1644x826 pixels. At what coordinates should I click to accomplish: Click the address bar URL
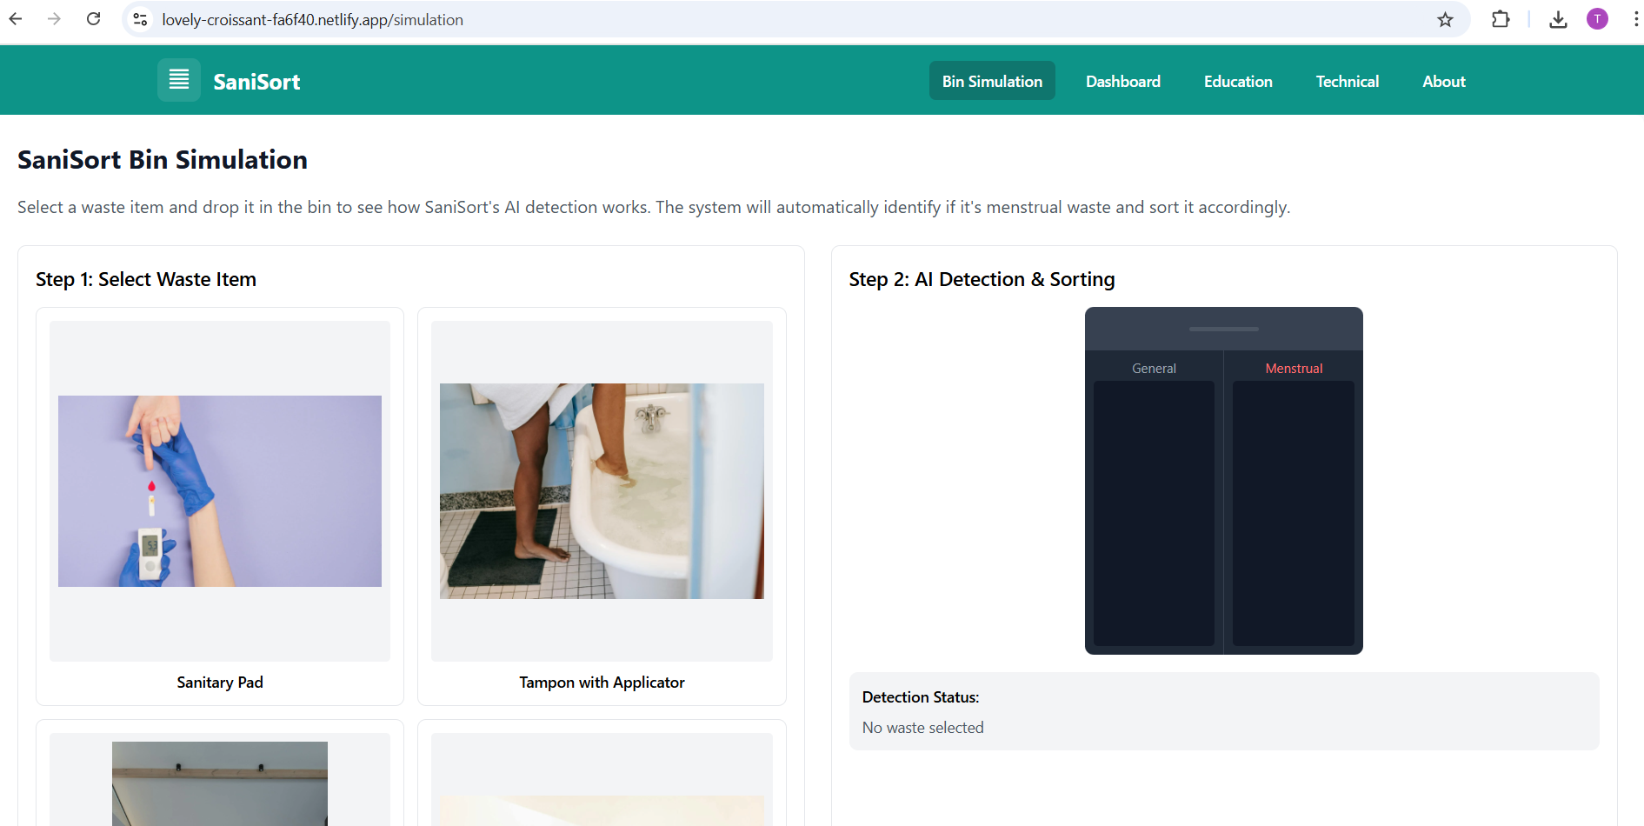coord(312,19)
